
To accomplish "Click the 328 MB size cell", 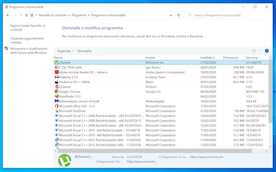I will pos(239,72).
